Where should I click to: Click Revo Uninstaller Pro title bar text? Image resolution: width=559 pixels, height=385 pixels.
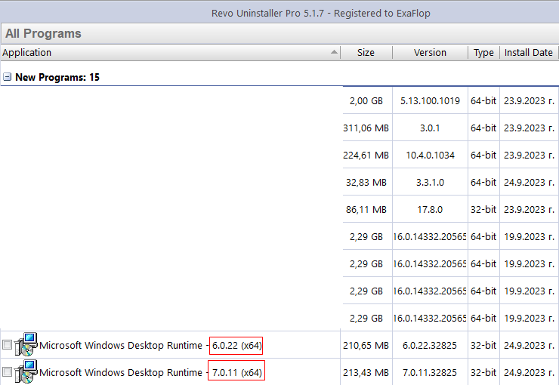coord(321,13)
